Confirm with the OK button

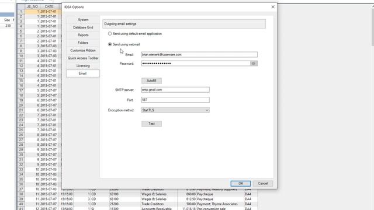coord(240,183)
